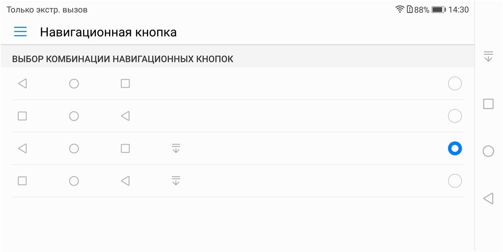Select the first navigation button combination

(454, 83)
